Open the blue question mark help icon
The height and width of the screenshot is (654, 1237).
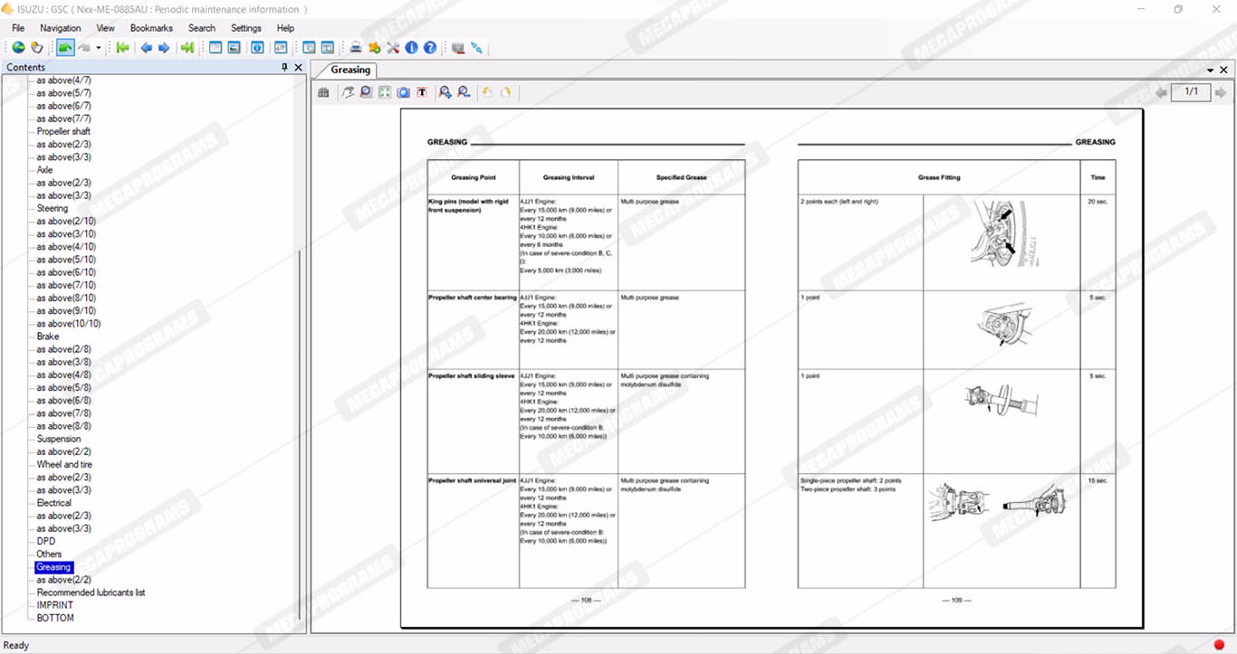point(430,48)
